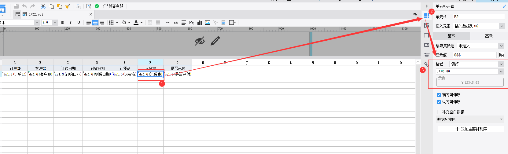Toggle parameter pane visibility eye icon

200,41
